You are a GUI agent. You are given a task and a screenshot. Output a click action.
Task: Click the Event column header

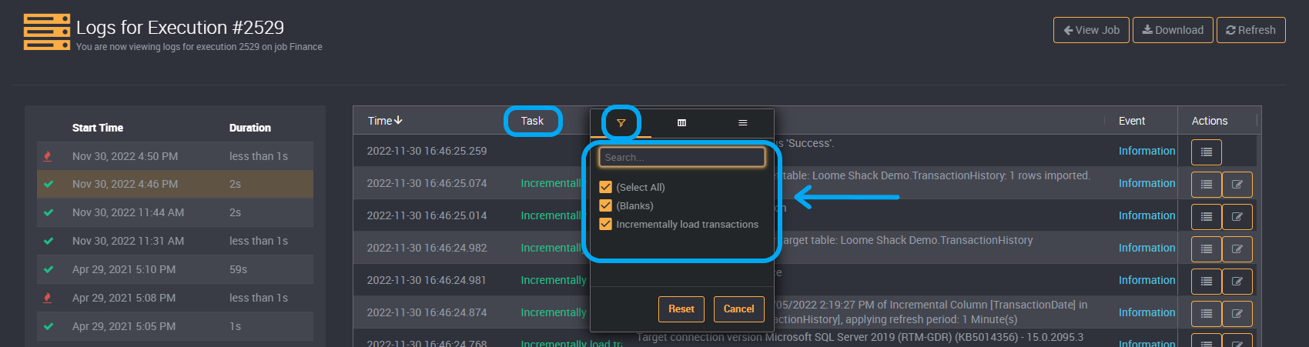[x=1132, y=121]
